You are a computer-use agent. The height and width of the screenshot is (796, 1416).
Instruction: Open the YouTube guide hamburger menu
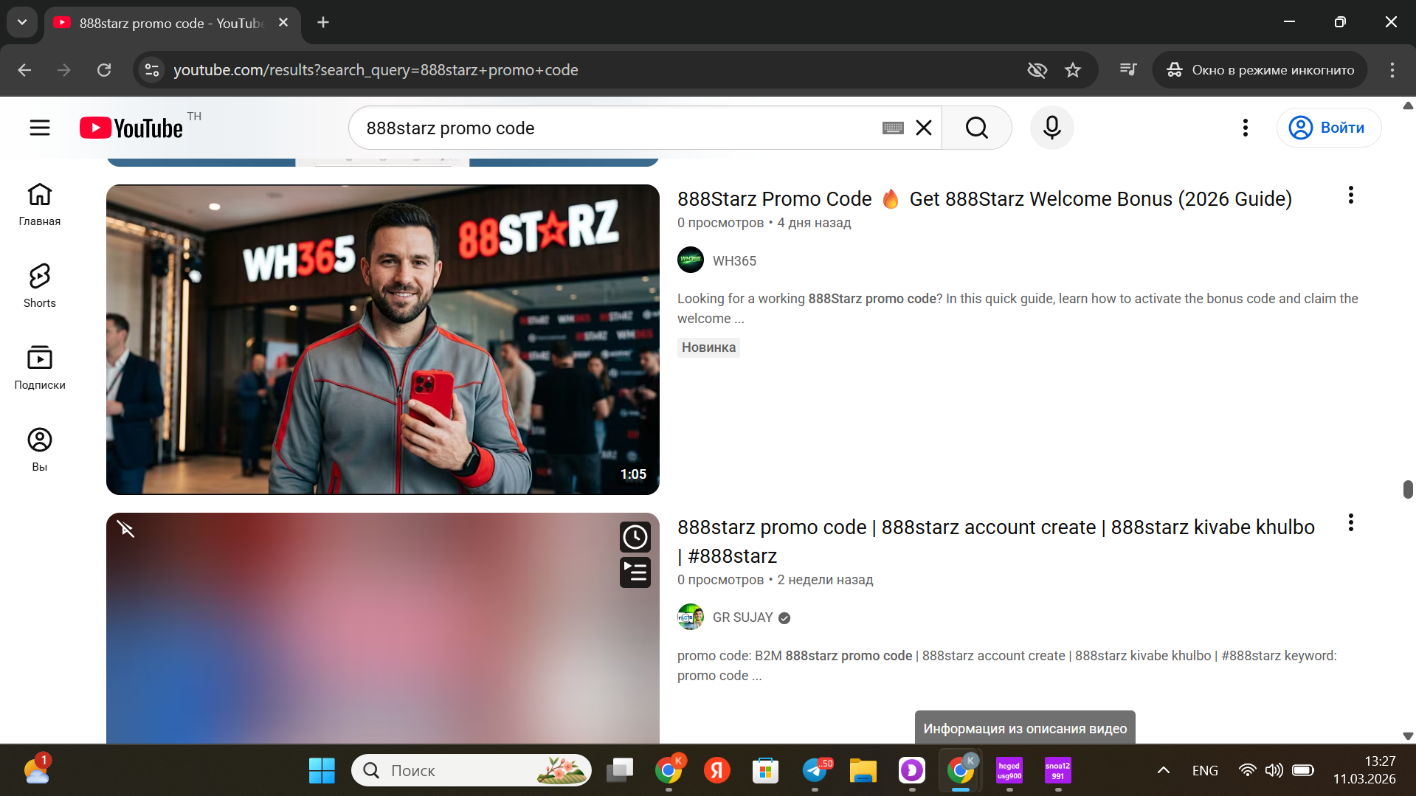tap(40, 128)
